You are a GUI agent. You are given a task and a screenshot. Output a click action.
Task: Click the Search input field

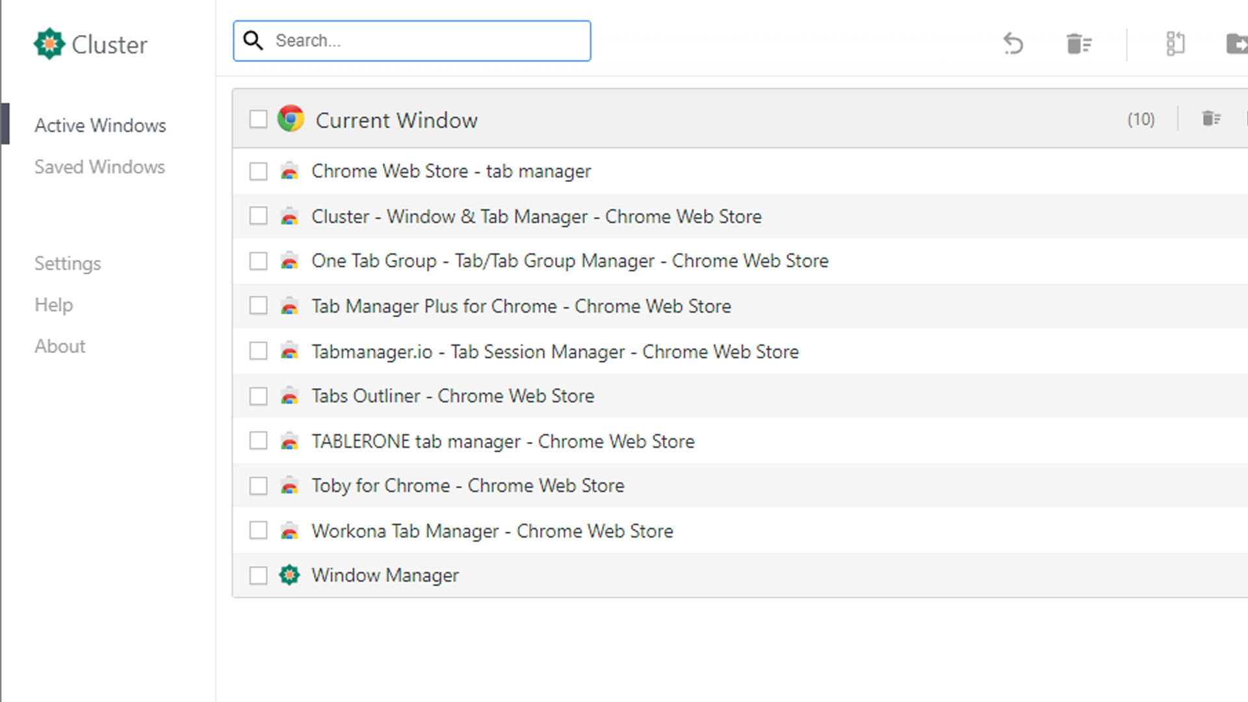[x=411, y=40]
